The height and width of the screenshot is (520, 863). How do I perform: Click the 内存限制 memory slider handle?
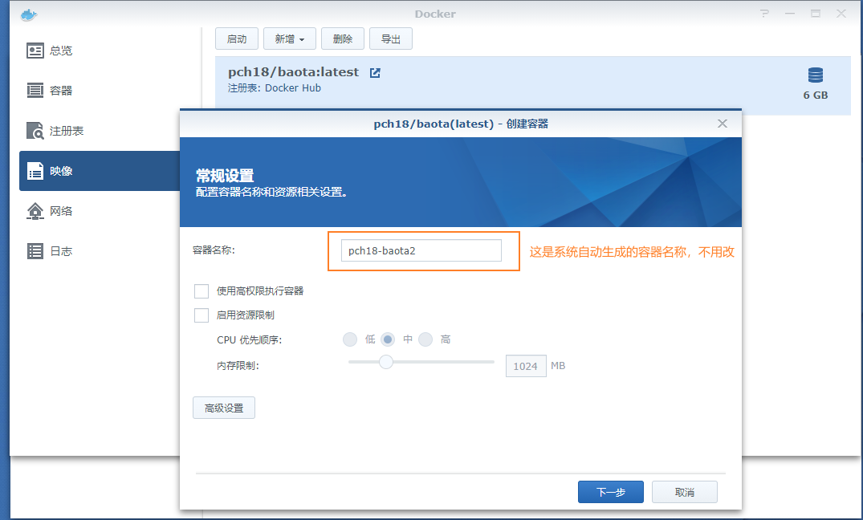pos(386,362)
